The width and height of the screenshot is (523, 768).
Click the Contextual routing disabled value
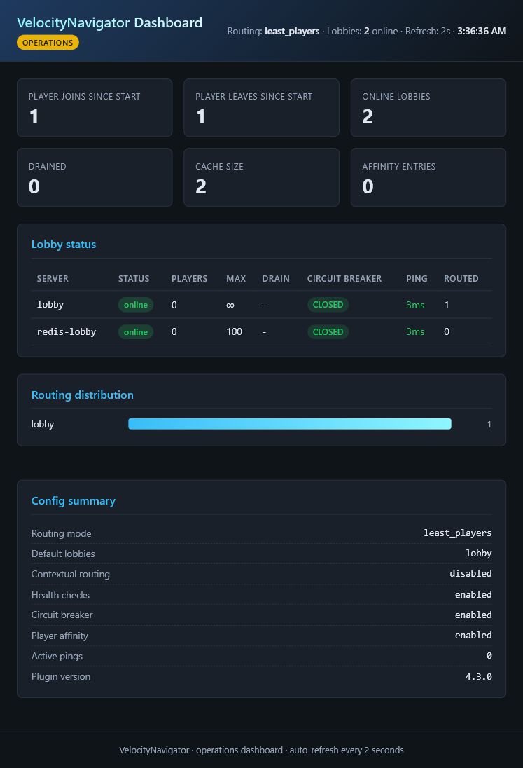tap(470, 574)
